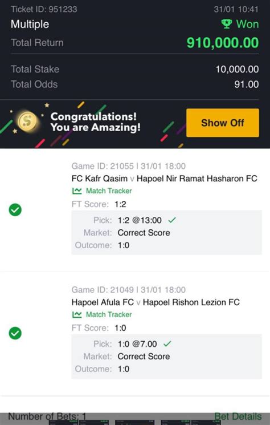
Task: Click the Total Odds value 91.00
Action: (247, 84)
